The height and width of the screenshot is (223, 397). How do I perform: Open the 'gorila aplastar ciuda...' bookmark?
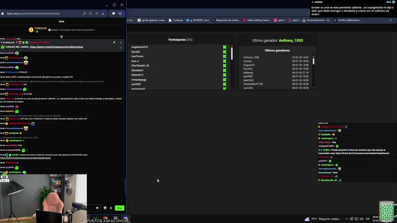pyautogui.click(x=152, y=20)
